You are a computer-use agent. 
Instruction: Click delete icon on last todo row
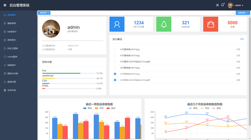[x=239, y=80]
